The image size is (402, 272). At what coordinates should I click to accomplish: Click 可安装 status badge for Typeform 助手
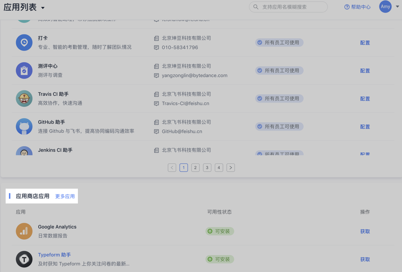[x=220, y=259]
